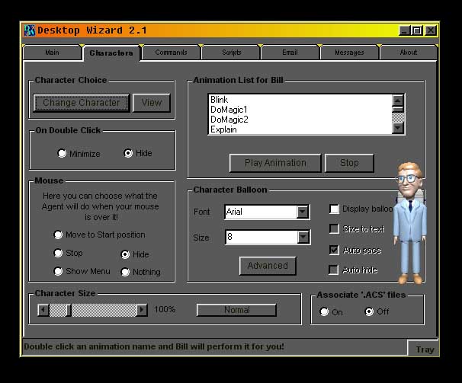Select DoMagic1 animation
The width and height of the screenshot is (462, 383).
(300, 110)
